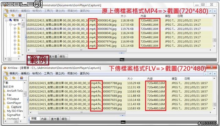Open 資訊(N) menu in the top window
220x126 pixels.
(85, 11)
